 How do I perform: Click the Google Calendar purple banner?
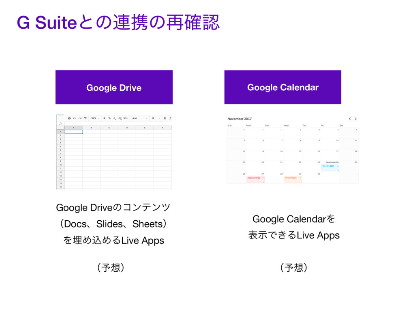tap(282, 87)
